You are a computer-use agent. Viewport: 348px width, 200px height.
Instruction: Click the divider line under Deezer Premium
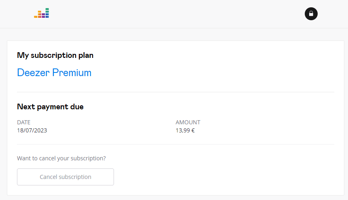click(175, 92)
